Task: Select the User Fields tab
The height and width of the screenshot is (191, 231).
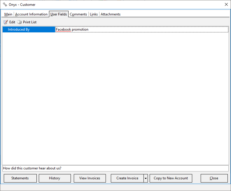Action: [59, 14]
